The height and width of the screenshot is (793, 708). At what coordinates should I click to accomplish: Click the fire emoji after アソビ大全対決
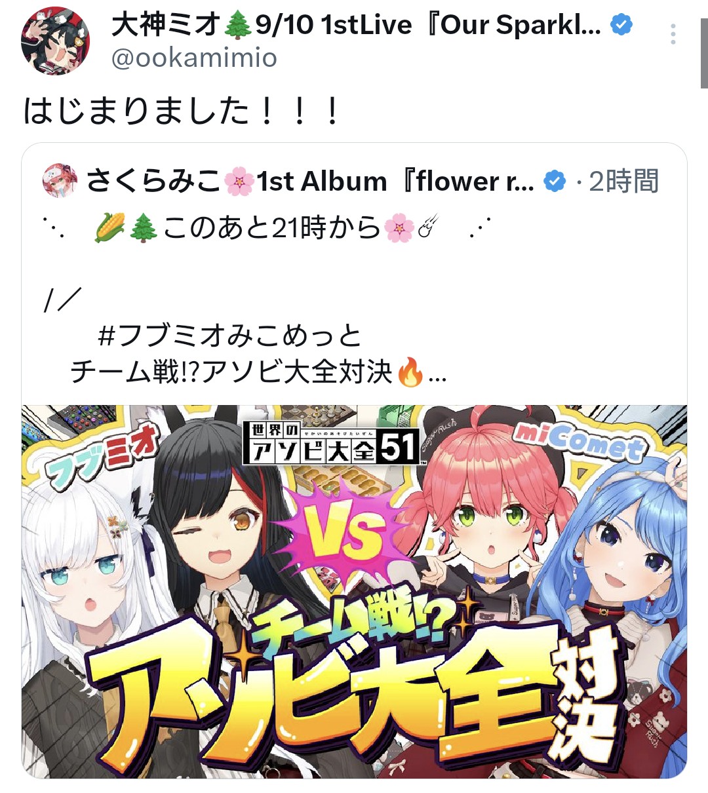point(410,372)
